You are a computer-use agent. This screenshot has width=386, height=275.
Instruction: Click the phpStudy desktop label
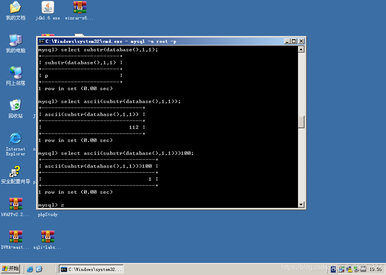click(x=48, y=215)
